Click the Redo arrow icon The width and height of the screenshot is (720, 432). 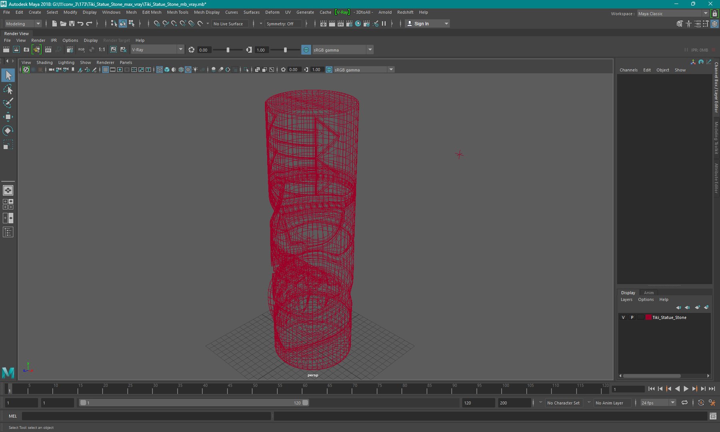point(89,24)
